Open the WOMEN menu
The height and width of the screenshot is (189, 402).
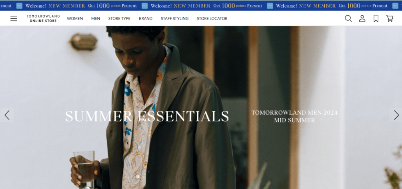click(x=75, y=18)
